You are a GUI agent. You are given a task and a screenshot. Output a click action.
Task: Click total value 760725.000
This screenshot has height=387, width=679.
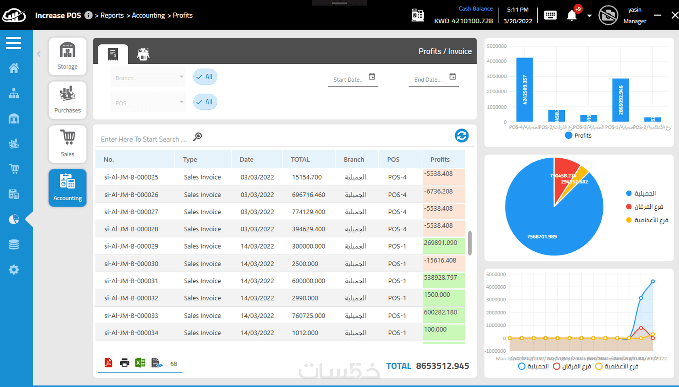point(308,316)
